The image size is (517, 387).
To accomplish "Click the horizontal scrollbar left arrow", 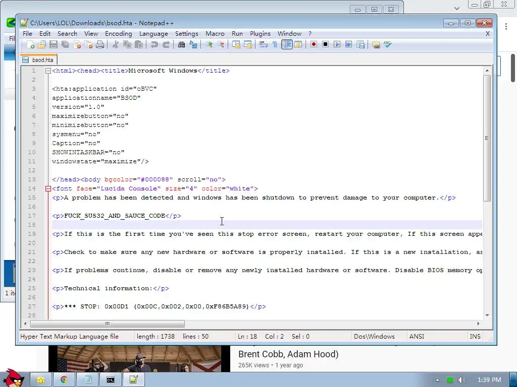I will [x=25, y=324].
